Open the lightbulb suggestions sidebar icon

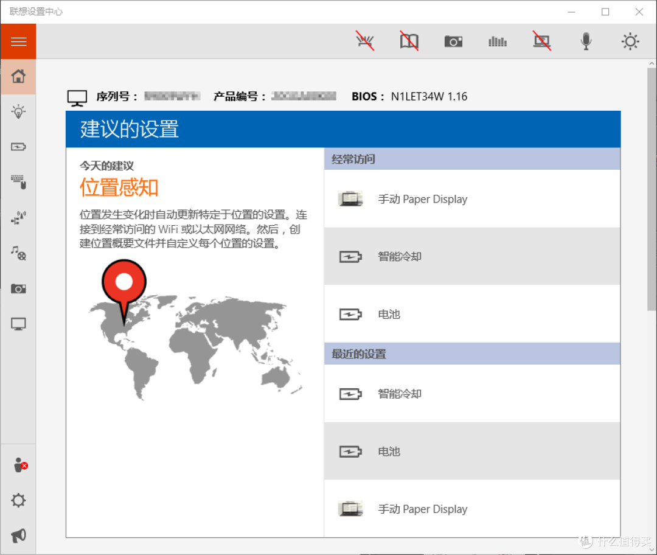pos(18,112)
